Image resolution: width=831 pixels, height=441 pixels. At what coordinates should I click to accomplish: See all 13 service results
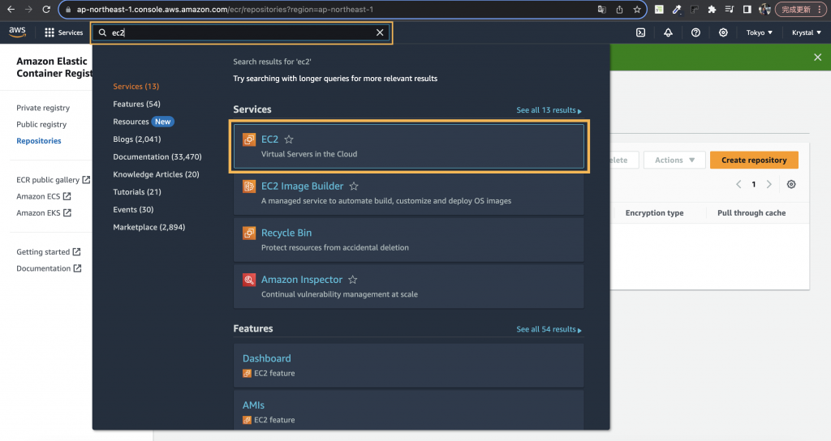tap(549, 110)
